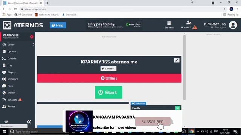Bookmark this page star icon
This screenshot has width=241, height=135.
[x=224, y=9]
